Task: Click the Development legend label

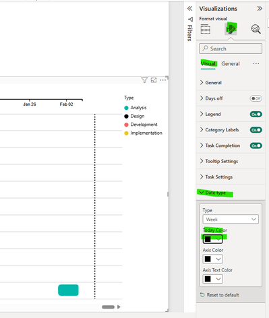Action: click(144, 125)
